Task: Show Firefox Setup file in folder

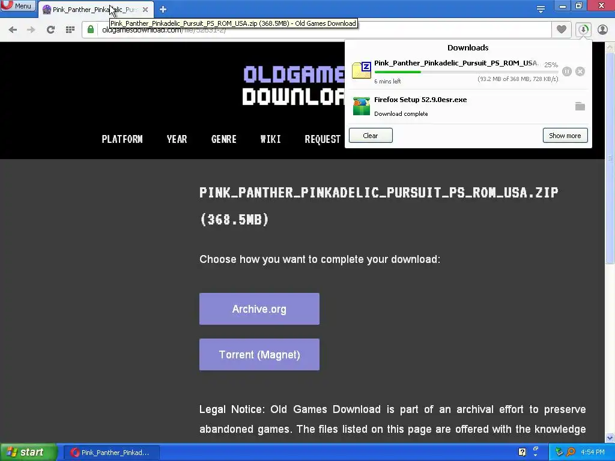Action: pos(580,106)
